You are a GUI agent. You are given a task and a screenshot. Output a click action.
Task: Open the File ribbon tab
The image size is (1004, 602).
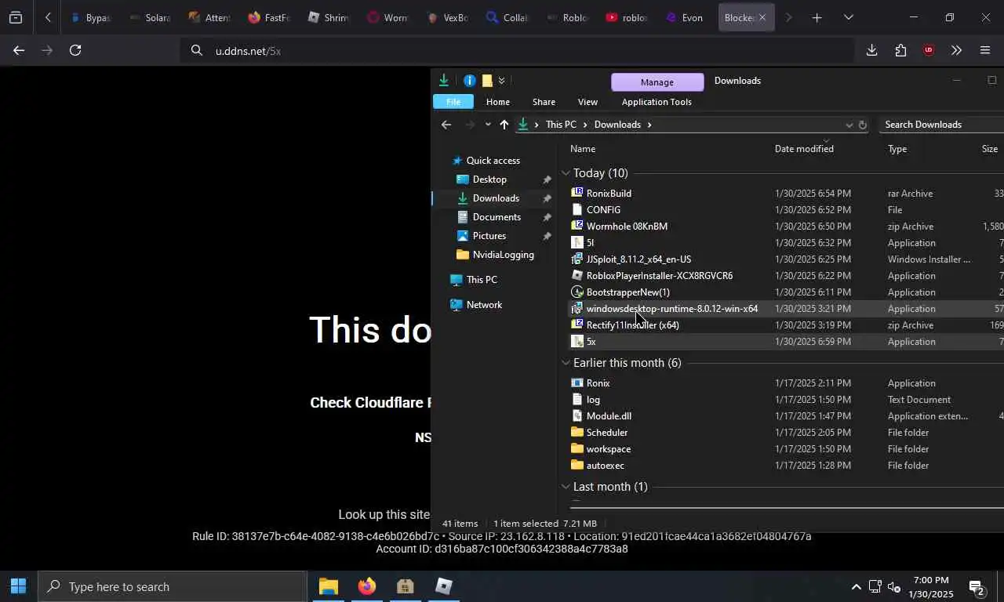(x=453, y=102)
